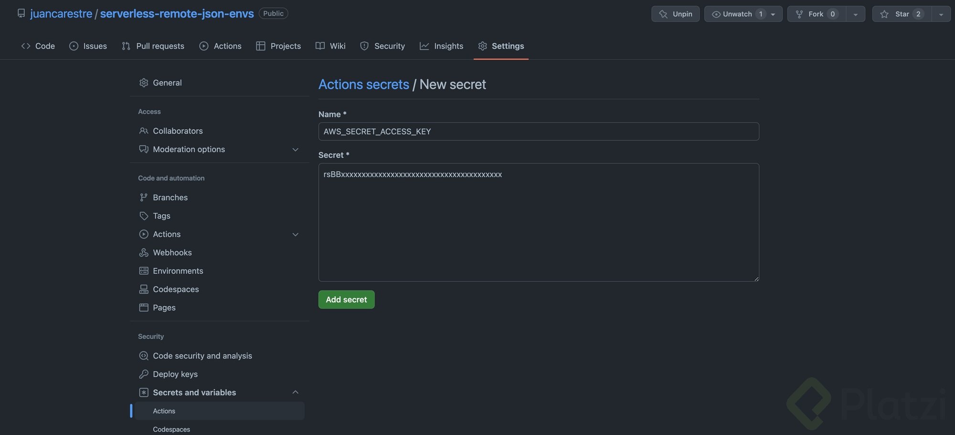The image size is (955, 435).
Task: Click the Insights graph icon
Action: (424, 46)
